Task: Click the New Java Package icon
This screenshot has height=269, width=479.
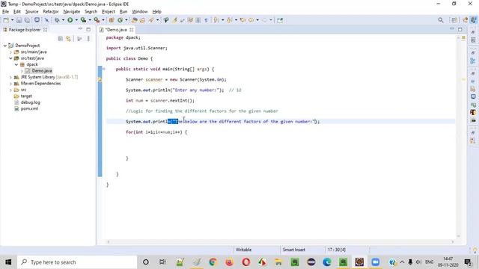Action: click(x=112, y=20)
